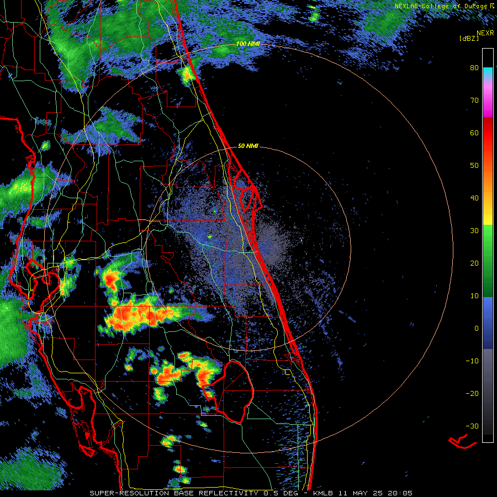Click the [dBZ] unit label

[x=469, y=38]
